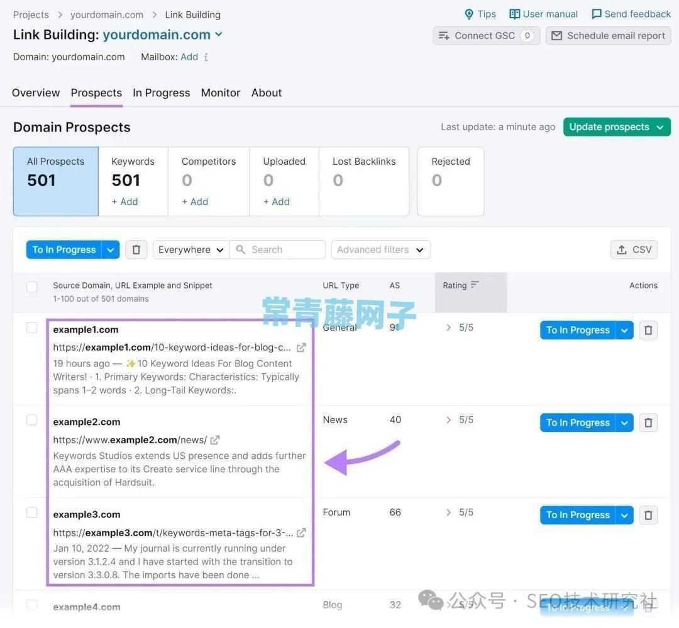This screenshot has width=679, height=628.
Task: Expand the 5/5 rating details for example2.com
Action: 449,420
